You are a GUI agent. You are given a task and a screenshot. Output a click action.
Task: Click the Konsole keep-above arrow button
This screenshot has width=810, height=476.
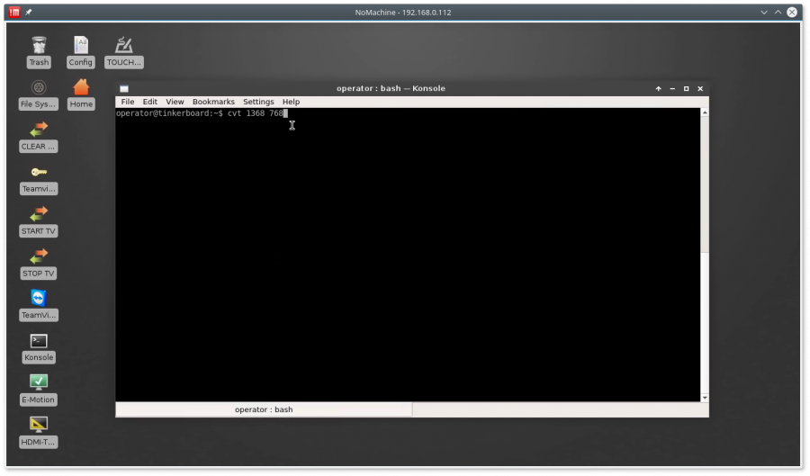coord(659,88)
